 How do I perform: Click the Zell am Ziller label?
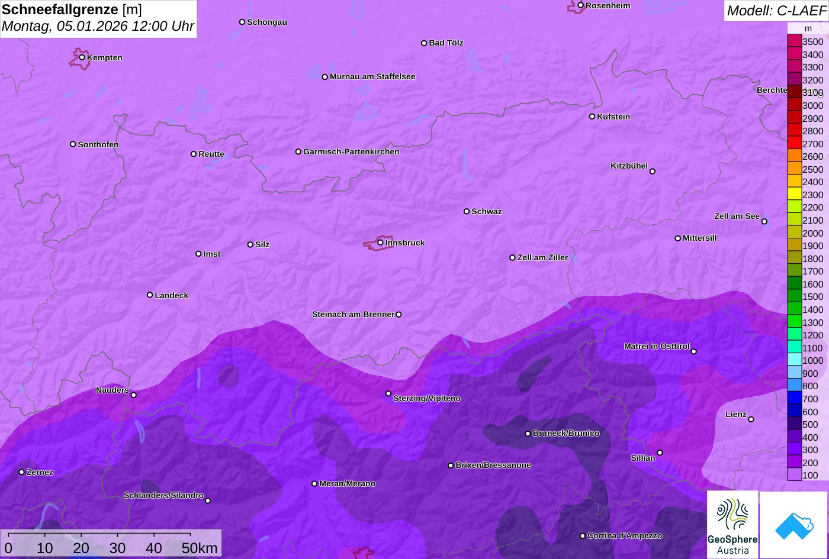542,257
